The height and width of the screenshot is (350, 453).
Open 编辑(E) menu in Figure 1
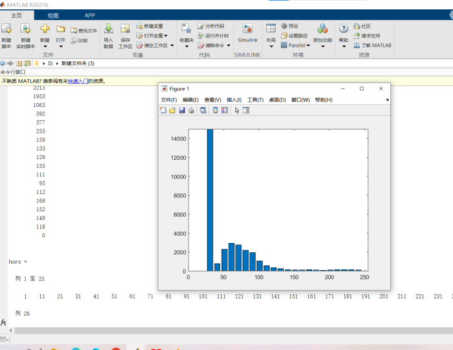(x=190, y=100)
